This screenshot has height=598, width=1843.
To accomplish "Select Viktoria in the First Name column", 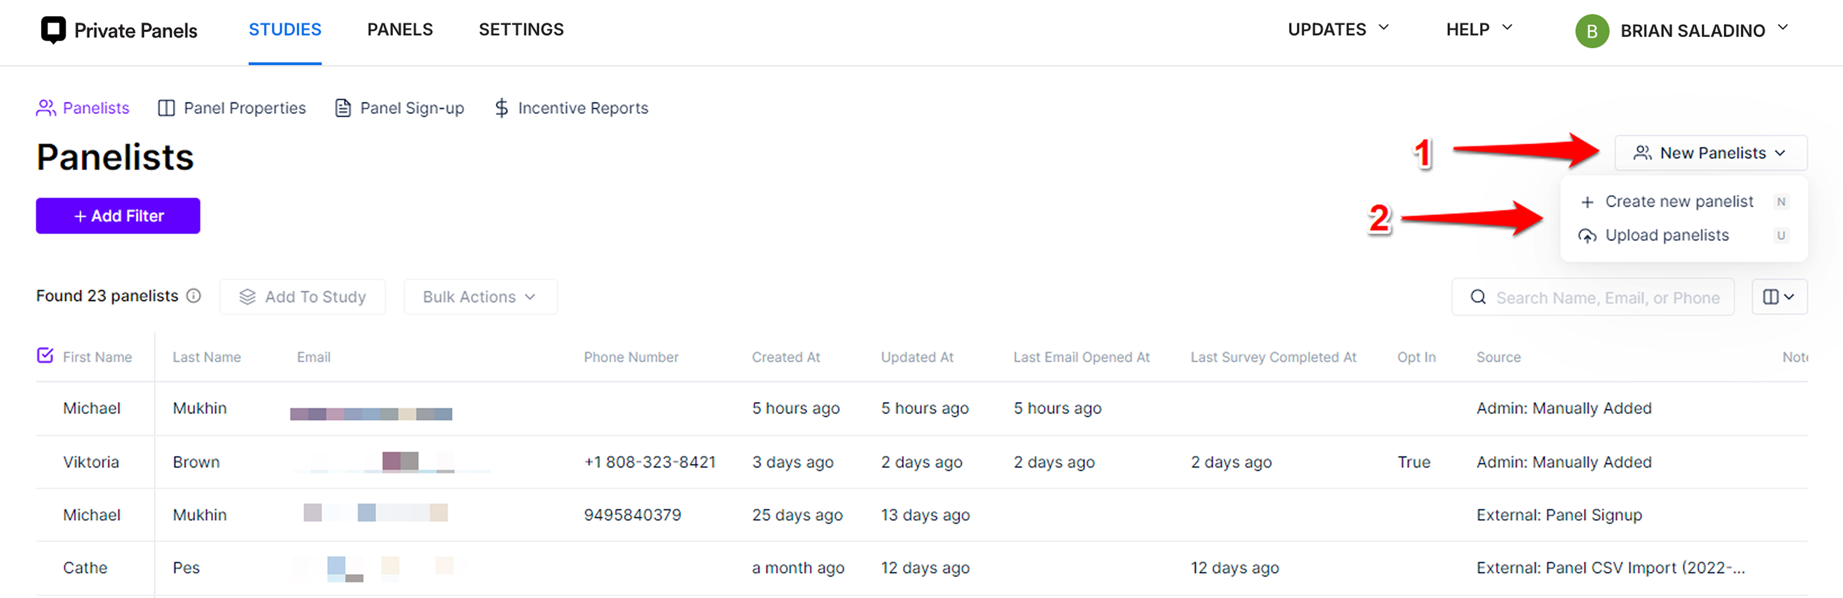I will click(x=91, y=462).
